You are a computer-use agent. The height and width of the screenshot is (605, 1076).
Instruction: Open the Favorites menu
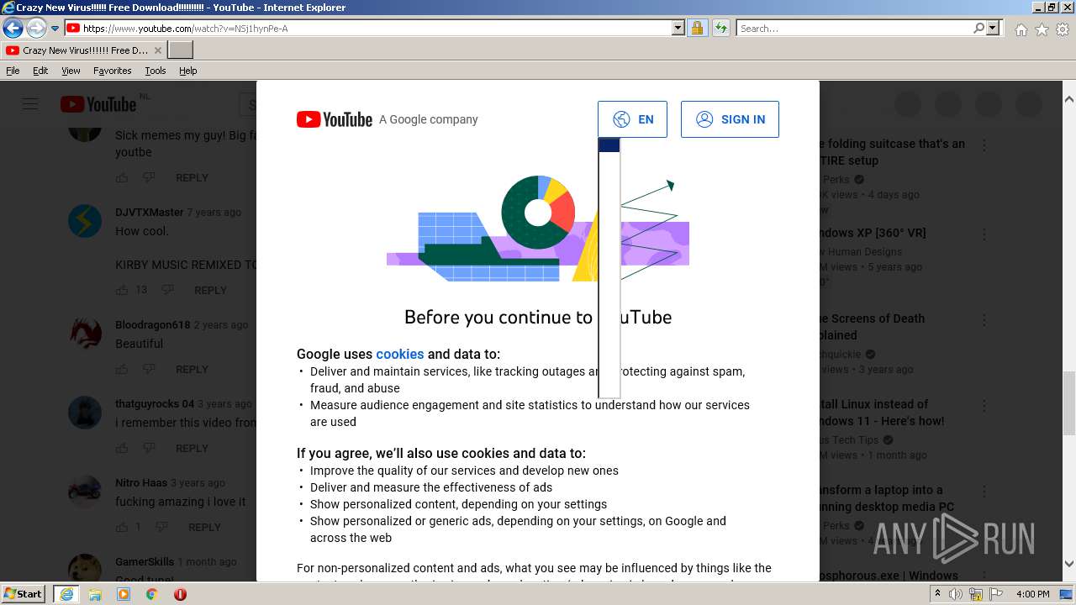(x=112, y=71)
